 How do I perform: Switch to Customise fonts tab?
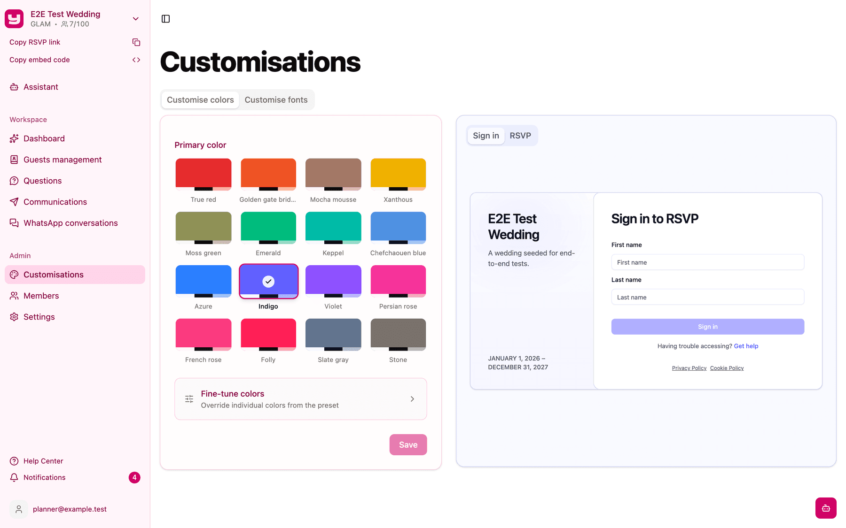coord(276,100)
